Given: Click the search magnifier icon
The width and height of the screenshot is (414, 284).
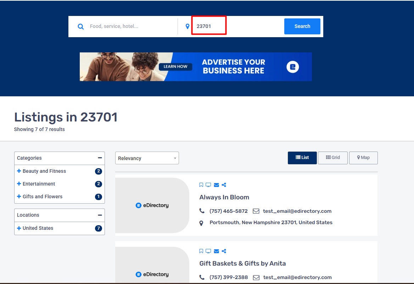Looking at the screenshot, I should (81, 26).
